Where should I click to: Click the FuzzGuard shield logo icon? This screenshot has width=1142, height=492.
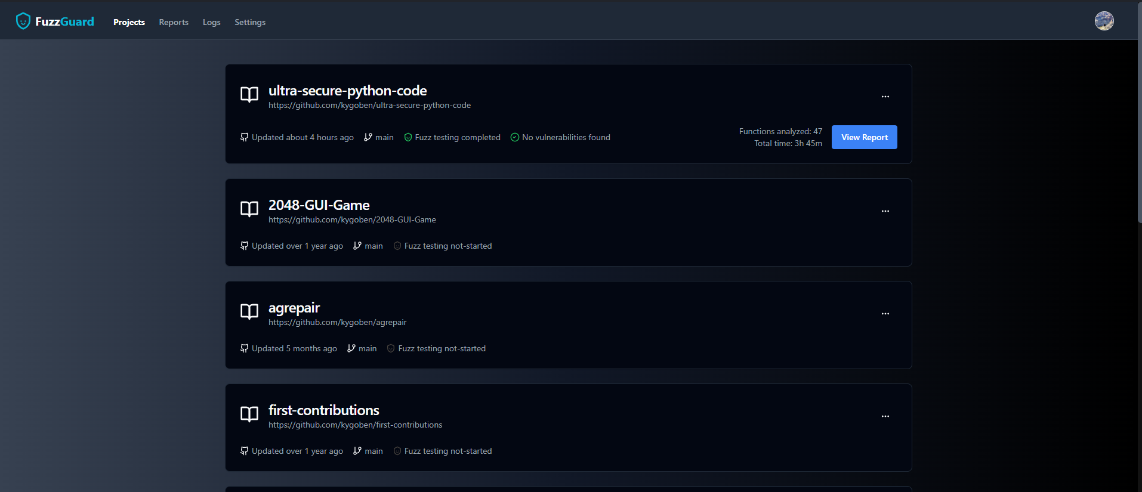23,21
